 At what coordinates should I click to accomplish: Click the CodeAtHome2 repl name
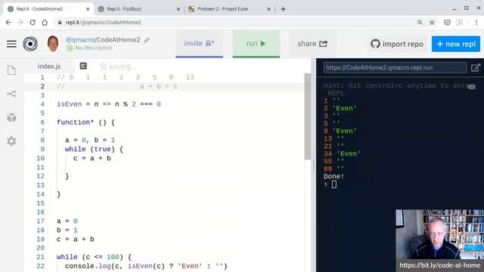[x=118, y=40]
